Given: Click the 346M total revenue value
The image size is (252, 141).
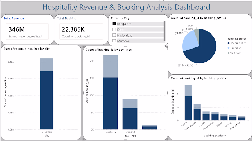Looking at the screenshot, I should pyautogui.click(x=17, y=29).
